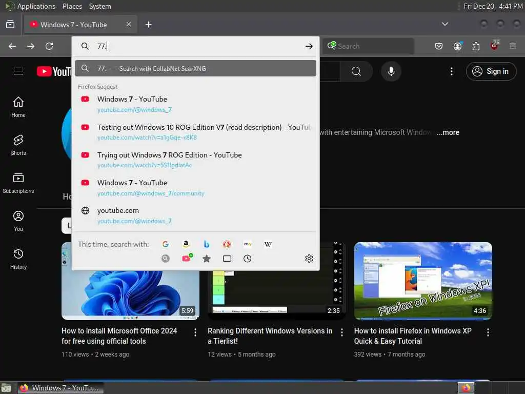Viewport: 525px width, 394px height.
Task: Open Shorts in YouTube sidebar
Action: (18, 145)
